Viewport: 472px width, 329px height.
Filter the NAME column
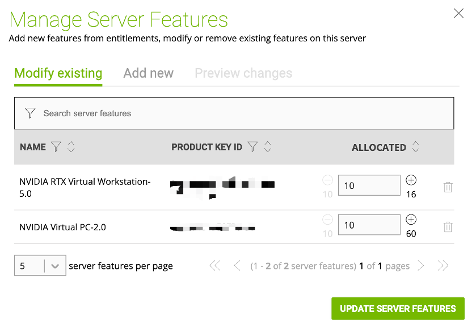[56, 147]
